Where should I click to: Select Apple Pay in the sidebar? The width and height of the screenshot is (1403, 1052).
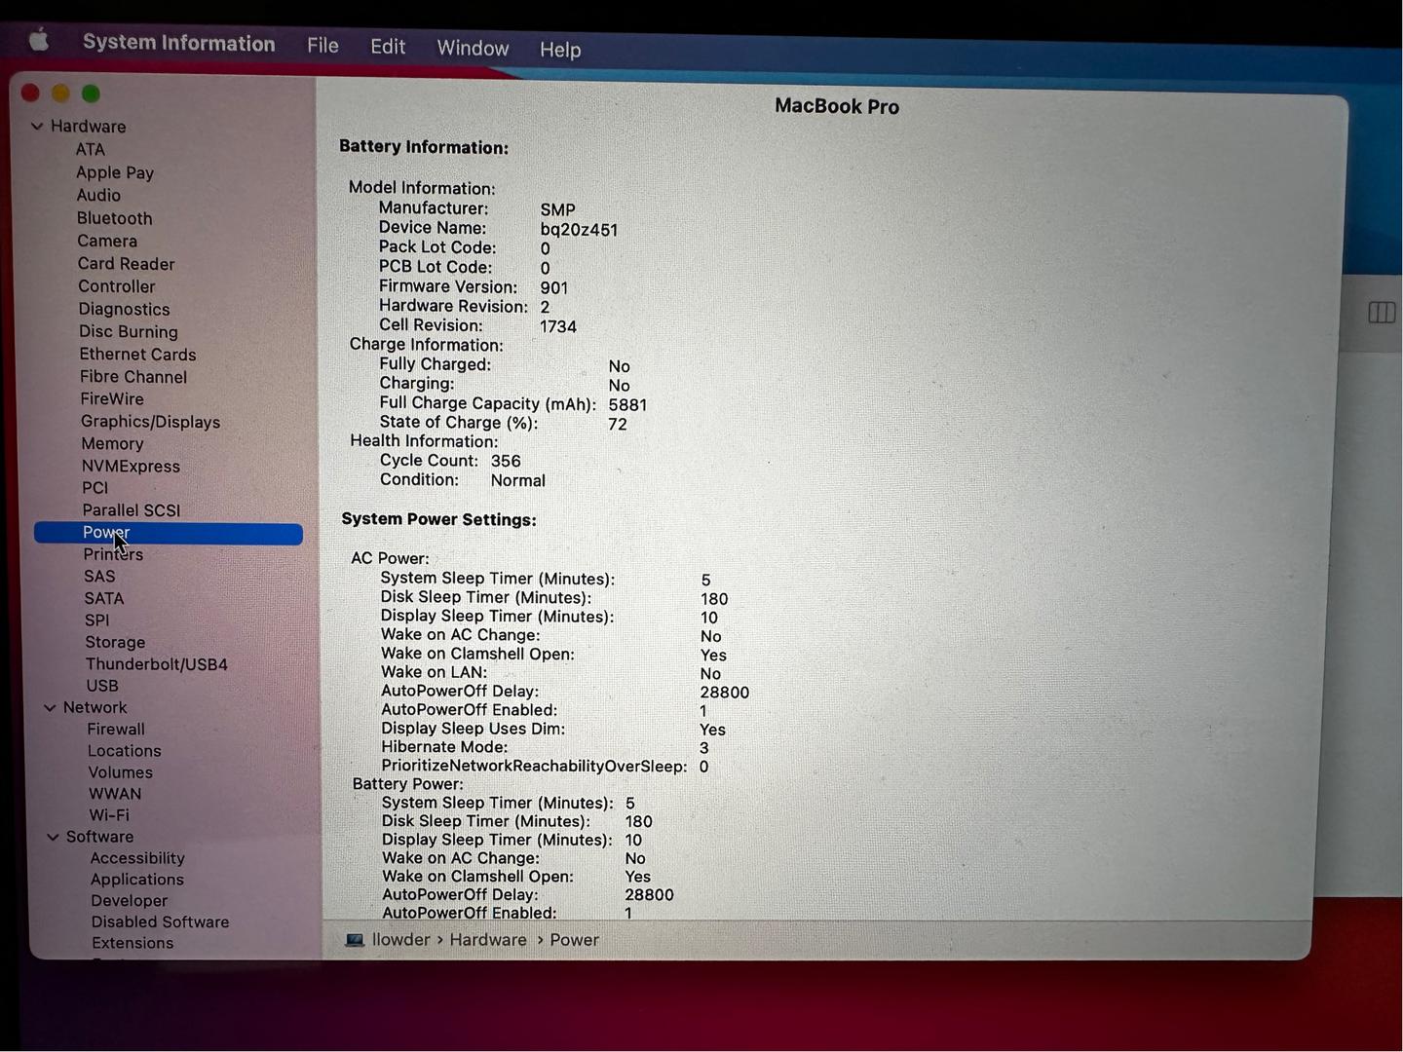[x=115, y=172]
